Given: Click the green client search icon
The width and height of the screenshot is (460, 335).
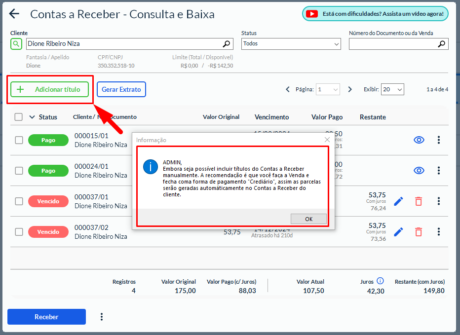Looking at the screenshot, I should tap(17, 44).
